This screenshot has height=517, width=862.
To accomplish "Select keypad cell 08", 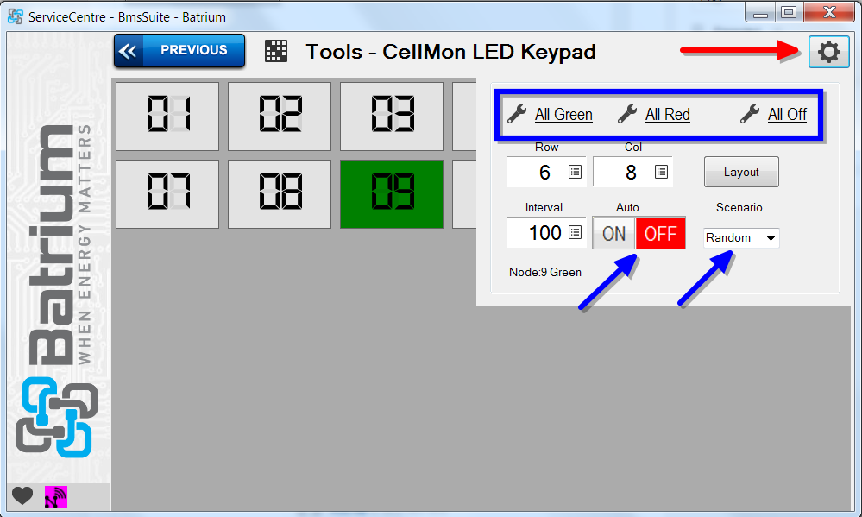I will pyautogui.click(x=280, y=193).
